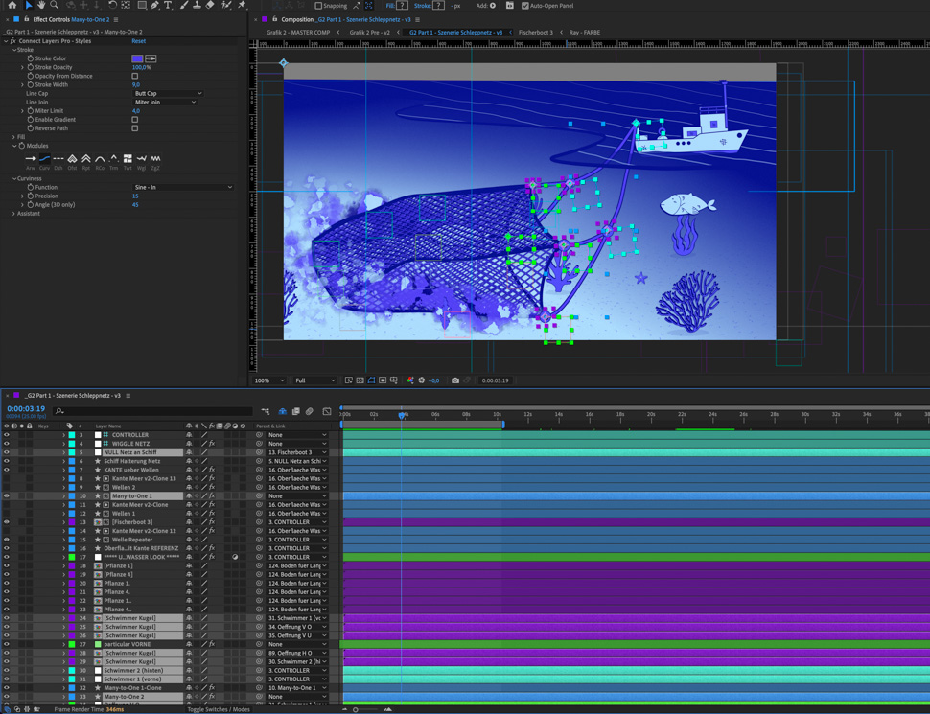
Task: Open the Line Cap 'Butt Cap' dropdown
Action: click(167, 94)
